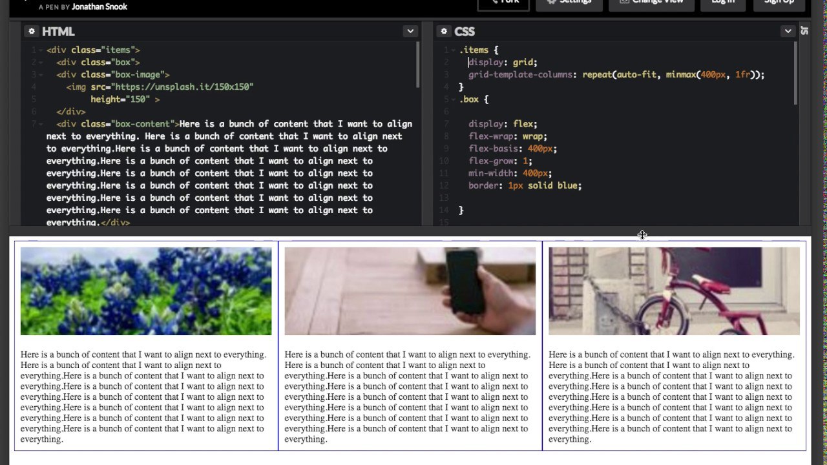Screen dimensions: 827x465
Task: Click the 'flex-grow: 1;' line
Action: (x=501, y=160)
